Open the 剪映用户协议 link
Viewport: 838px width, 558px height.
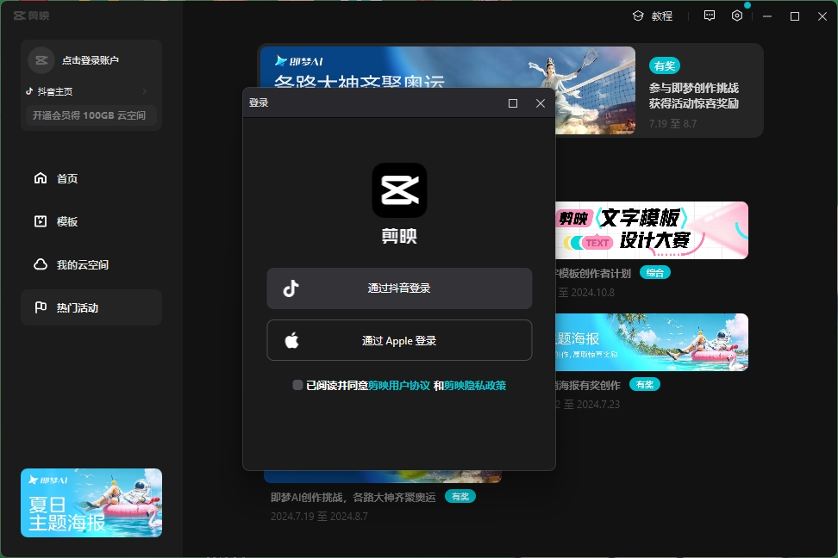click(399, 386)
